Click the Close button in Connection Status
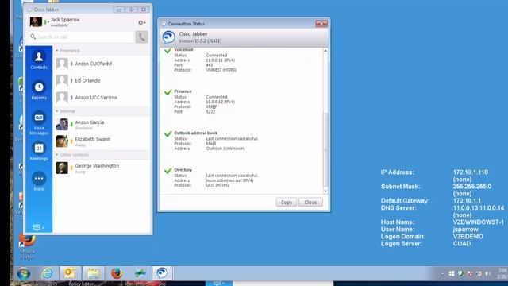This screenshot has width=508, height=286. point(310,202)
